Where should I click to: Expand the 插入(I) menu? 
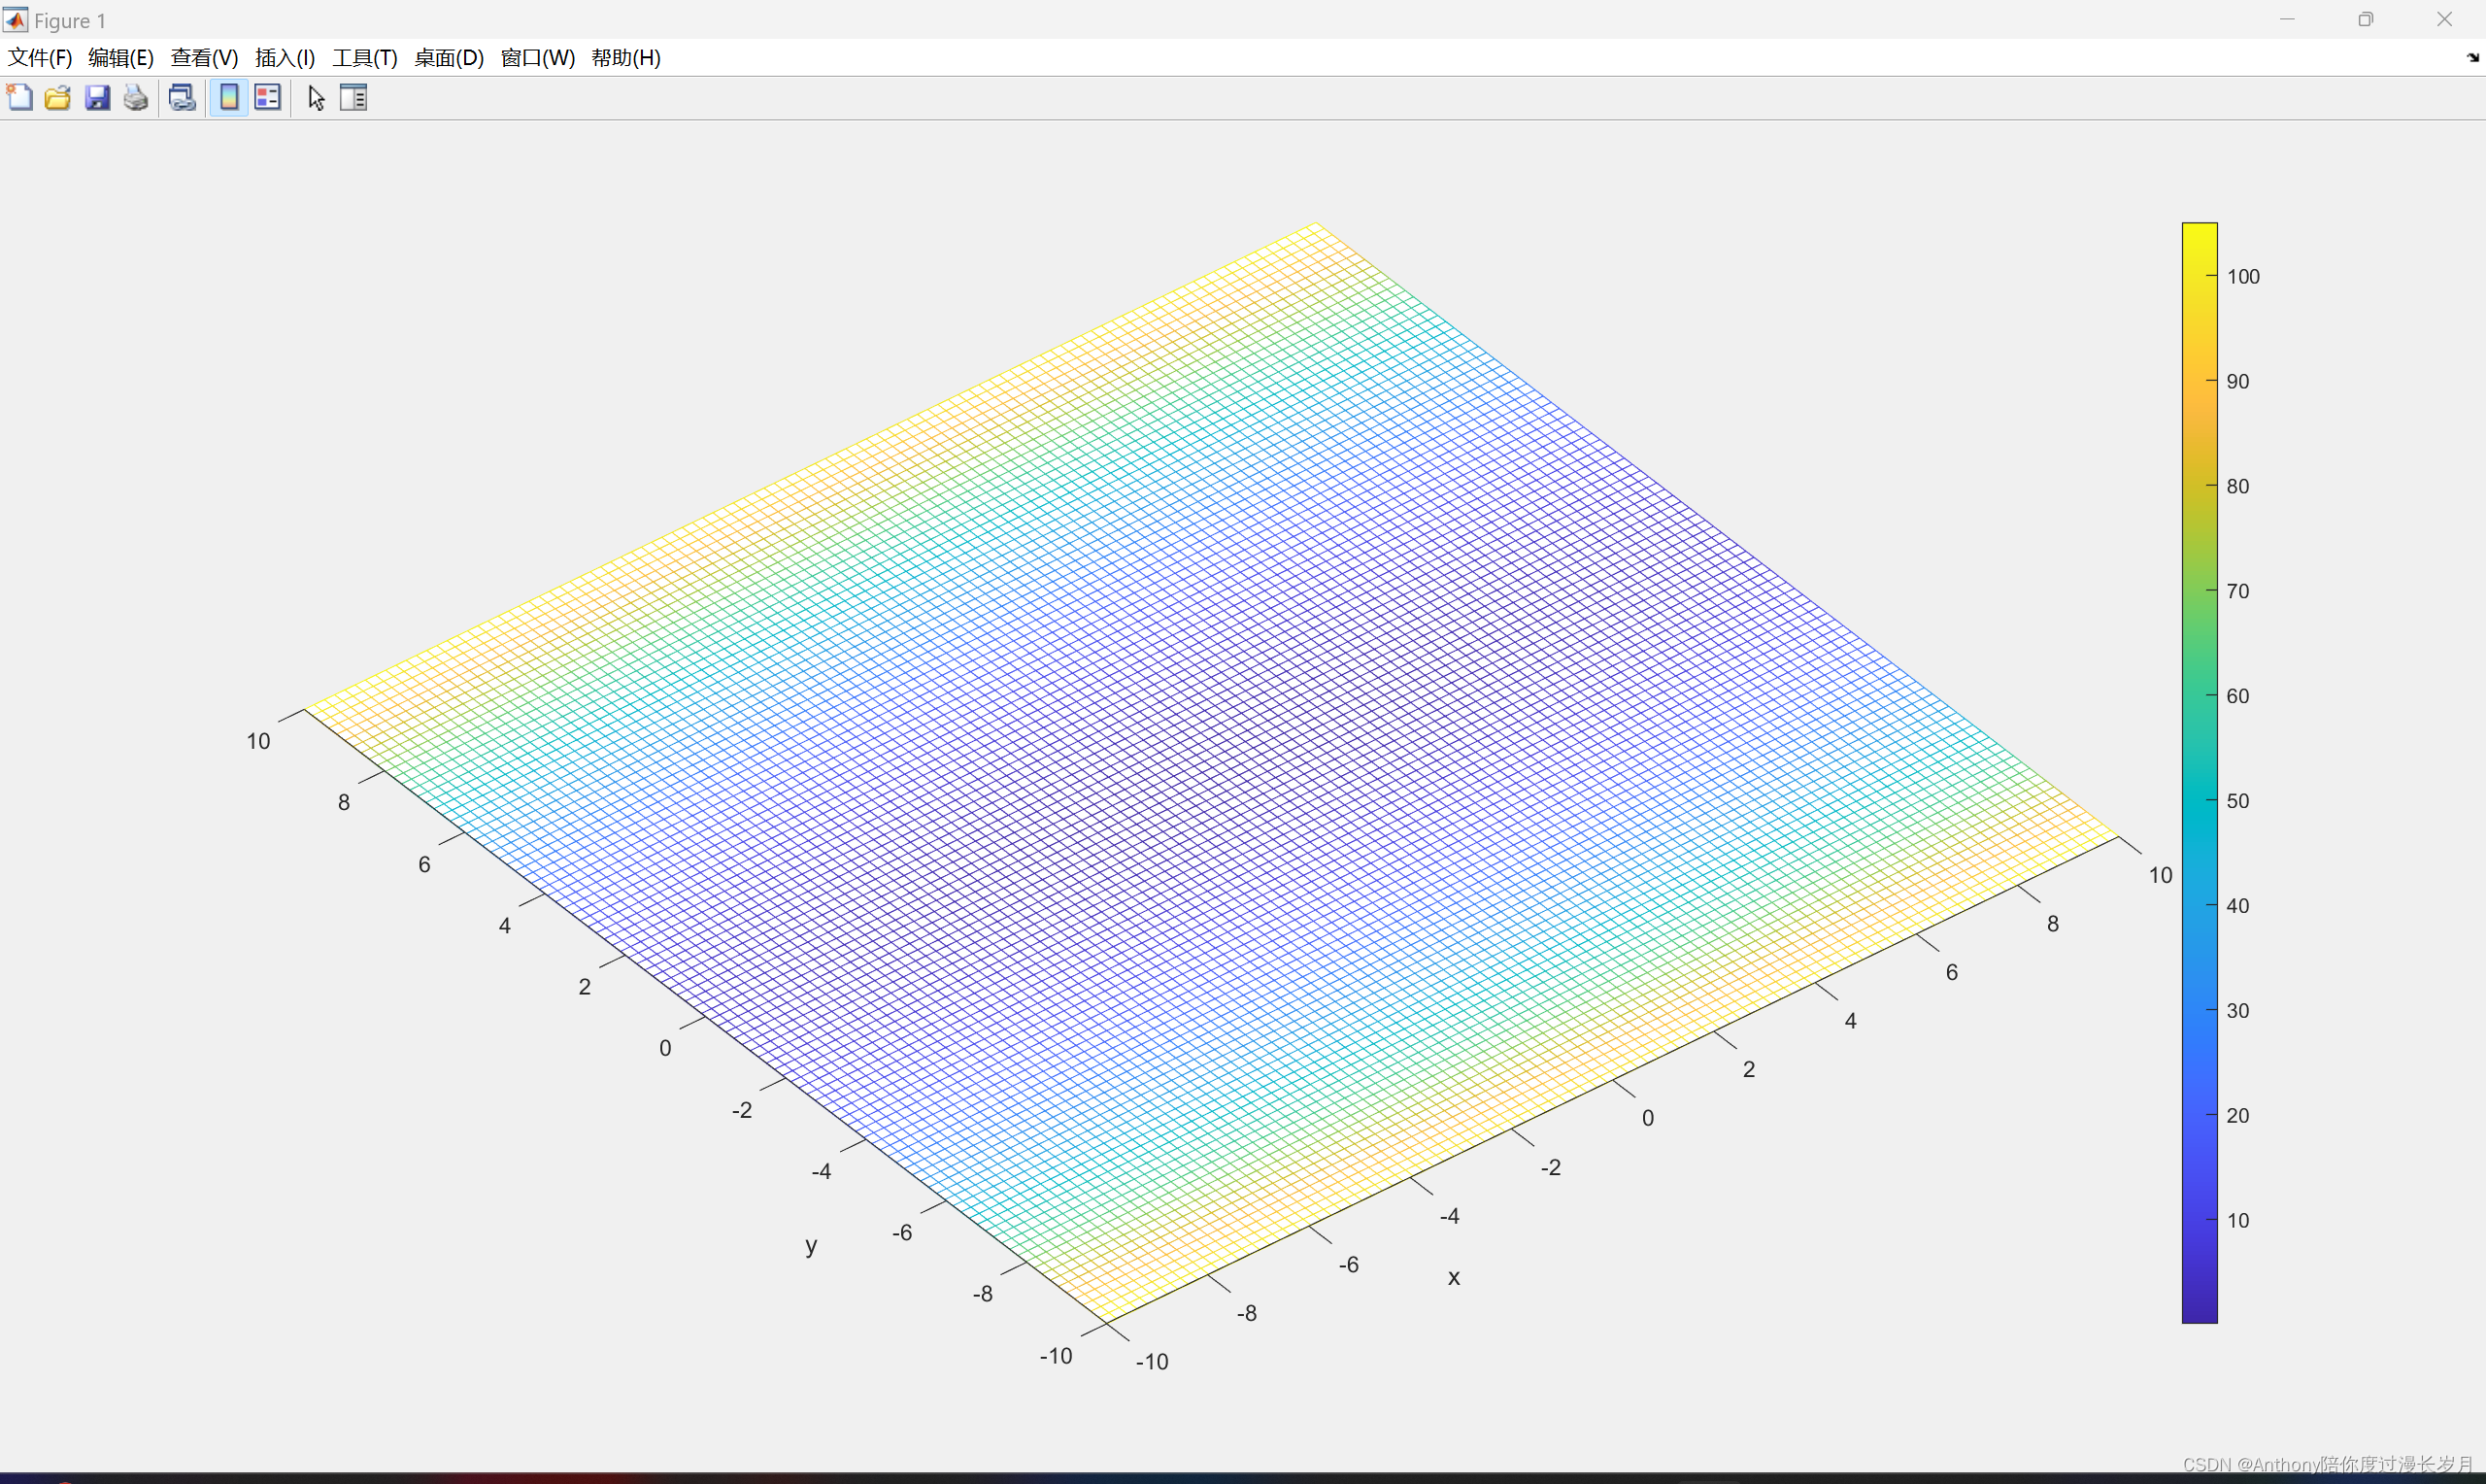pyautogui.click(x=285, y=58)
